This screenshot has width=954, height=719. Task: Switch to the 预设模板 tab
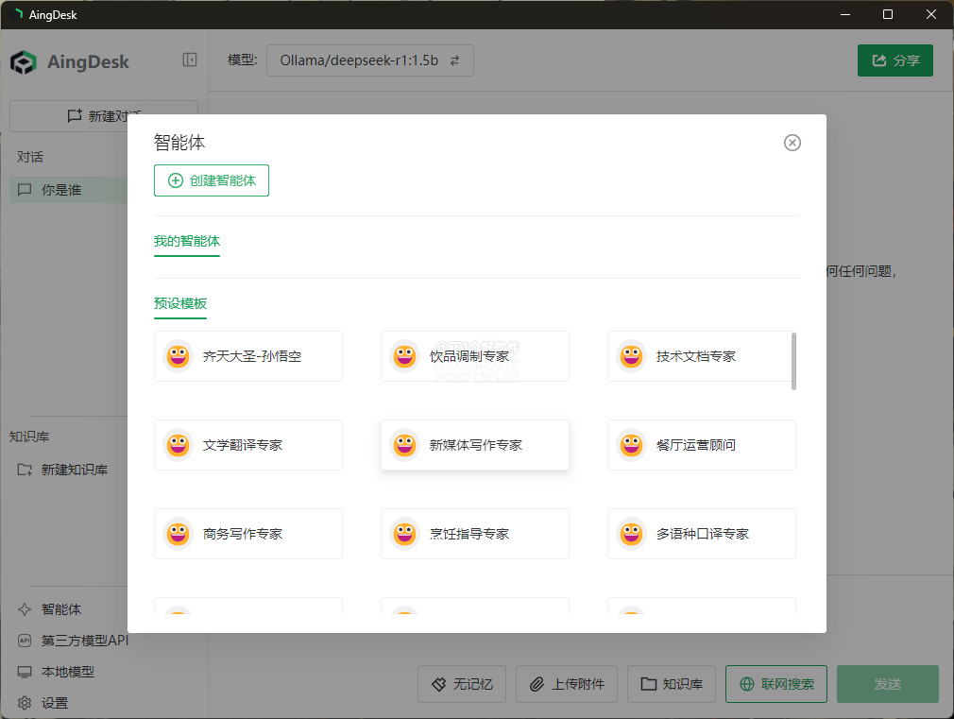[x=180, y=304]
